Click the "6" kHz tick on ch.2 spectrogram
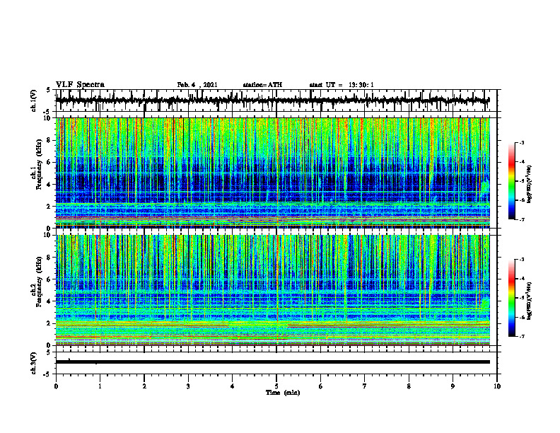Image resolution: width=560 pixels, height=433 pixels. point(49,279)
